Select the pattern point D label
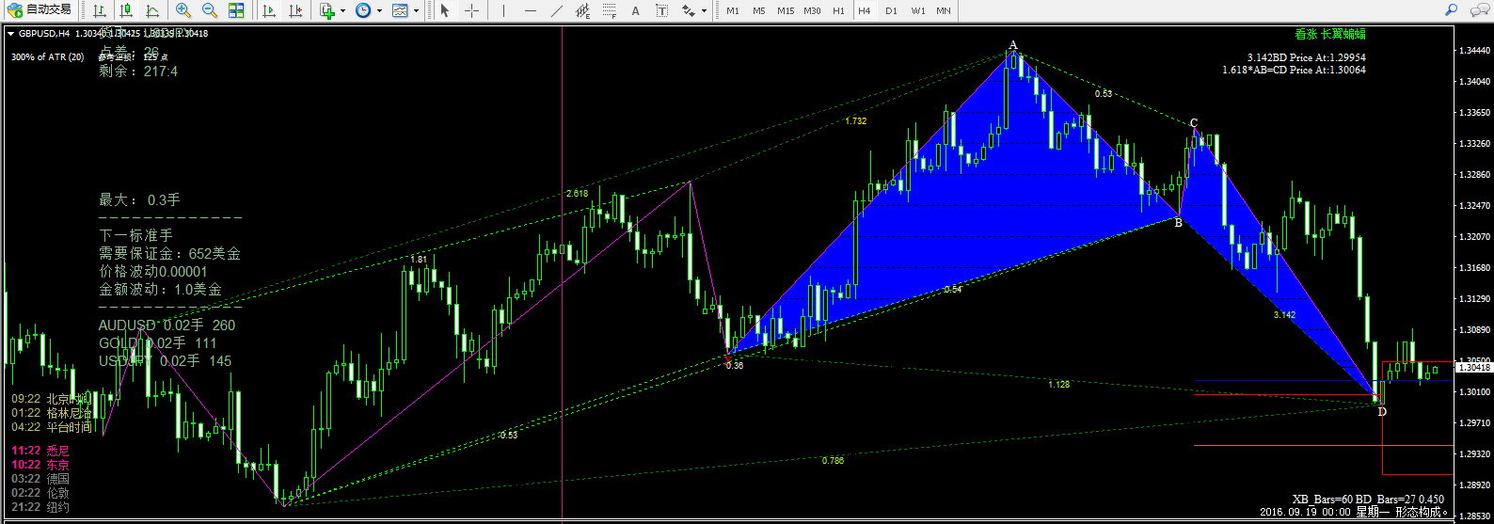1494x524 pixels. click(x=1382, y=411)
